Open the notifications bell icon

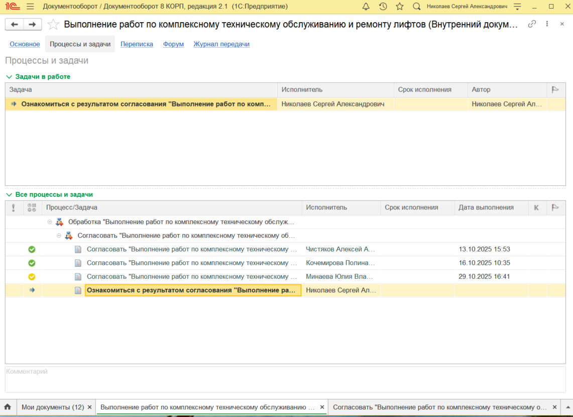click(x=366, y=6)
